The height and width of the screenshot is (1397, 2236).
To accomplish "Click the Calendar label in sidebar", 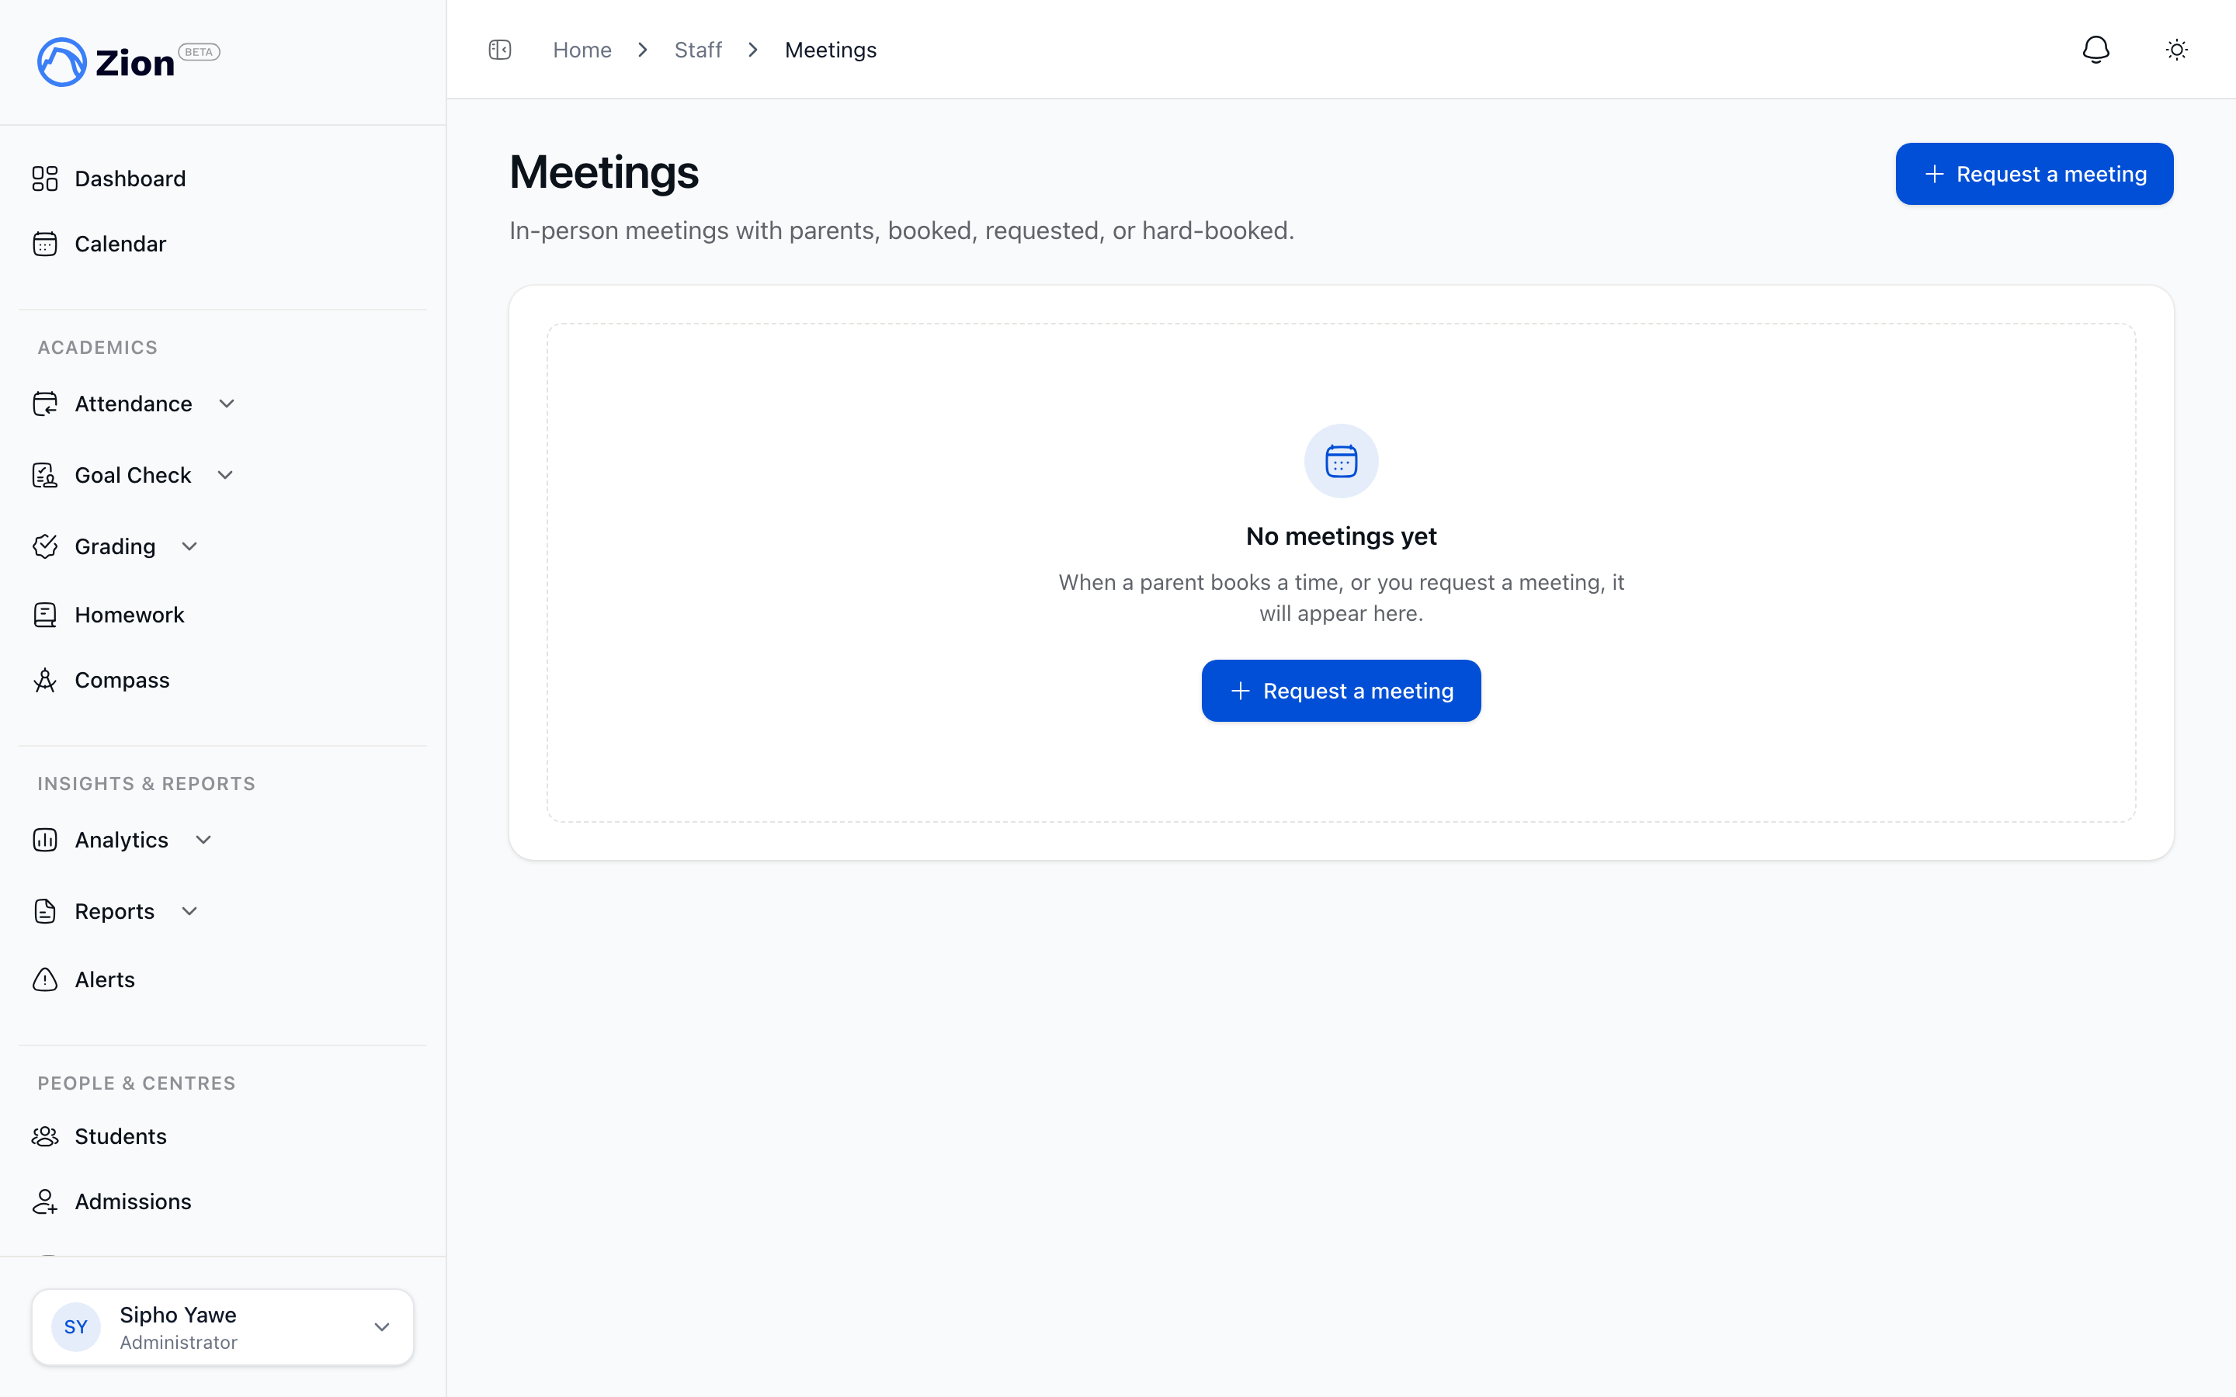I will coord(120,244).
